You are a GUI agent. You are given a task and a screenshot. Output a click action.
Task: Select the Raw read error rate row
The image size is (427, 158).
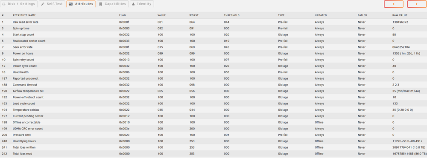click(213, 22)
